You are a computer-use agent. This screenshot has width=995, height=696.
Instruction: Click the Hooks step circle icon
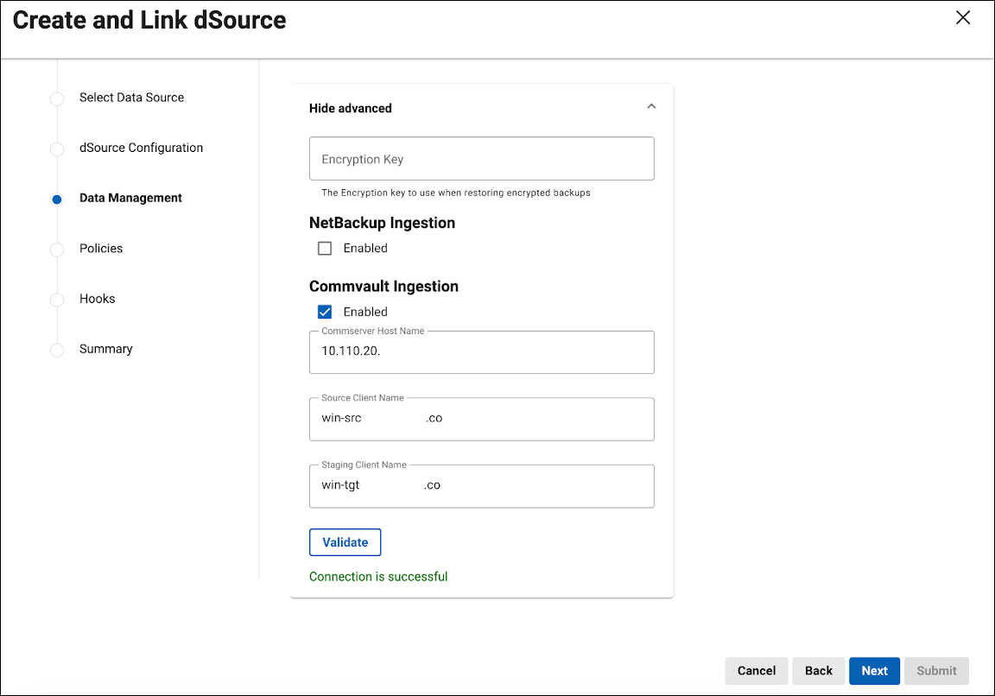57,300
